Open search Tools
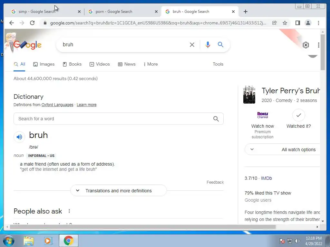Screen dimensions: 330x247 218,64
